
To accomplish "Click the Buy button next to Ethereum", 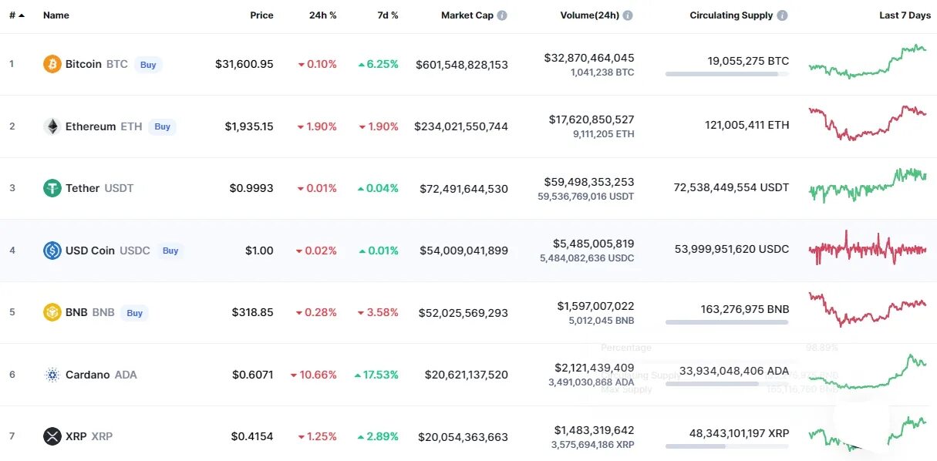I will click(162, 126).
